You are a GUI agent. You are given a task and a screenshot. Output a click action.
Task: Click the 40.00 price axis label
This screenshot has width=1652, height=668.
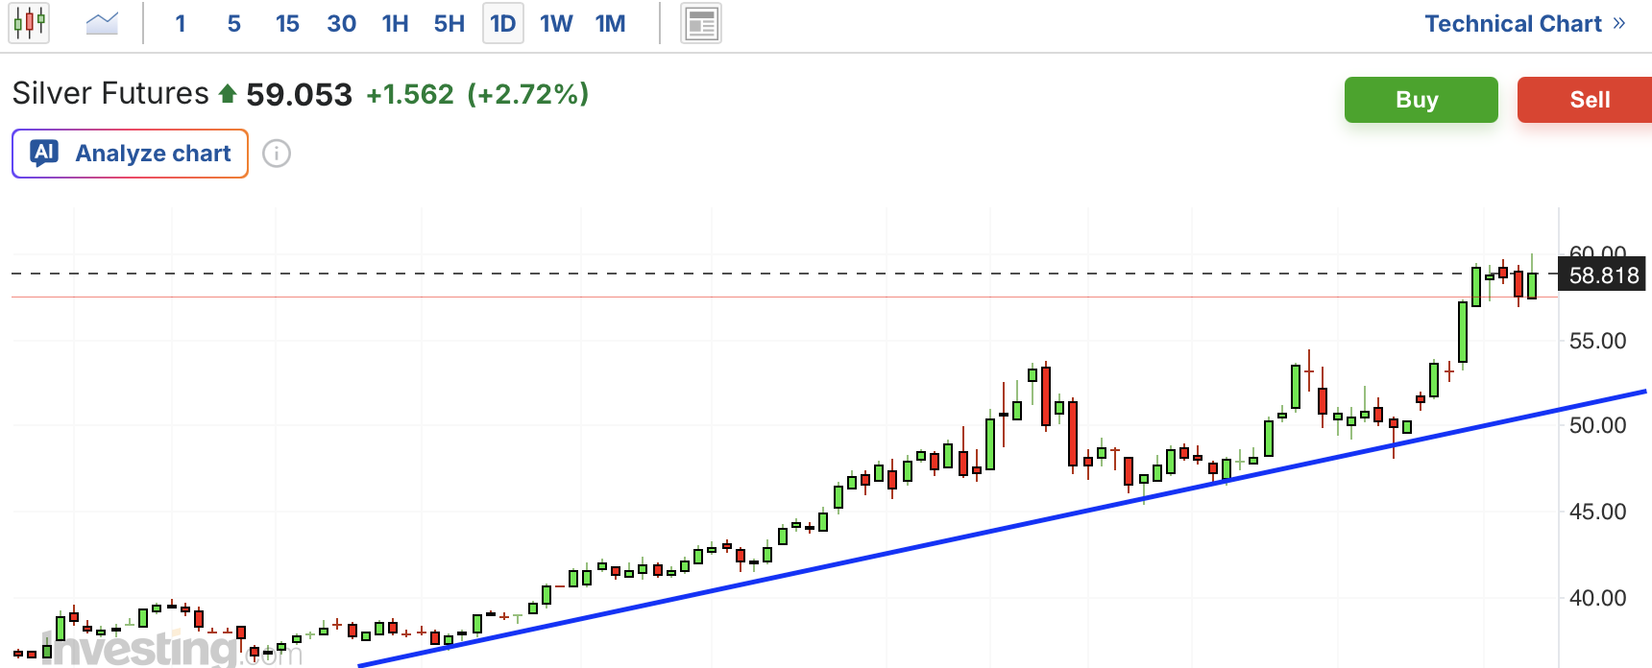point(1597,598)
